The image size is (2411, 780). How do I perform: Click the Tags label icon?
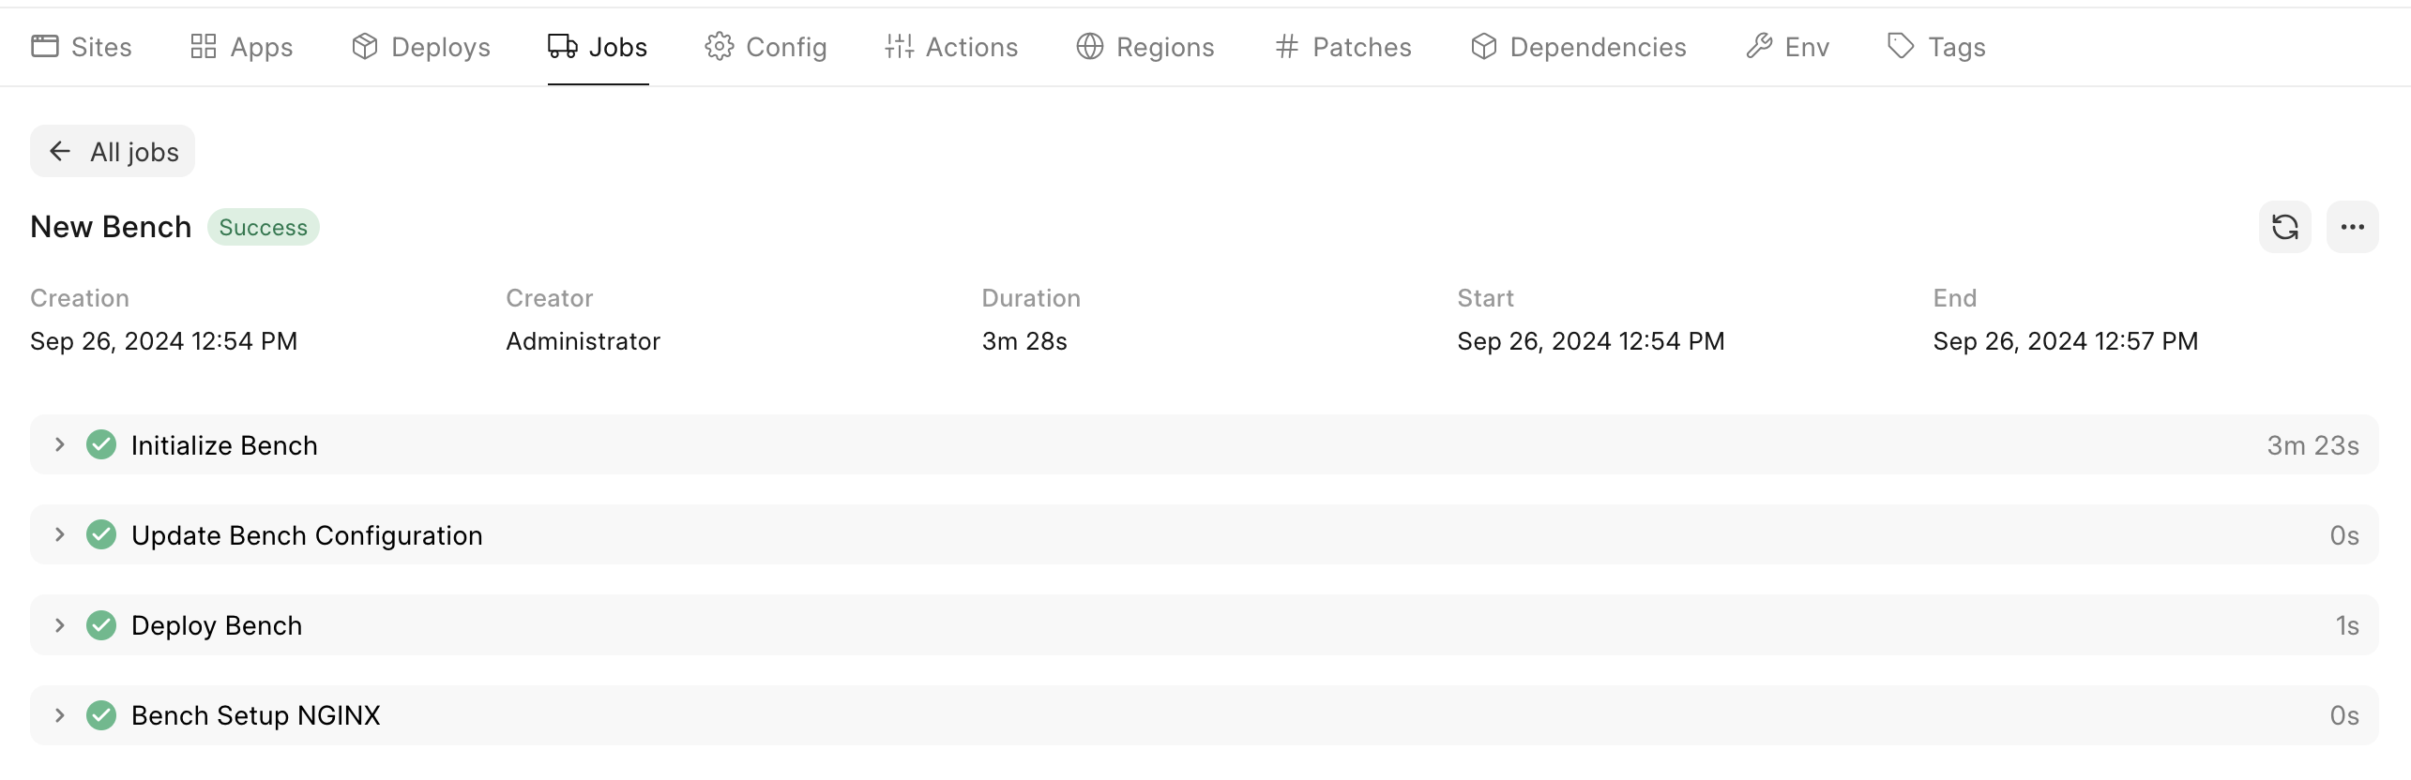pos(1900,46)
